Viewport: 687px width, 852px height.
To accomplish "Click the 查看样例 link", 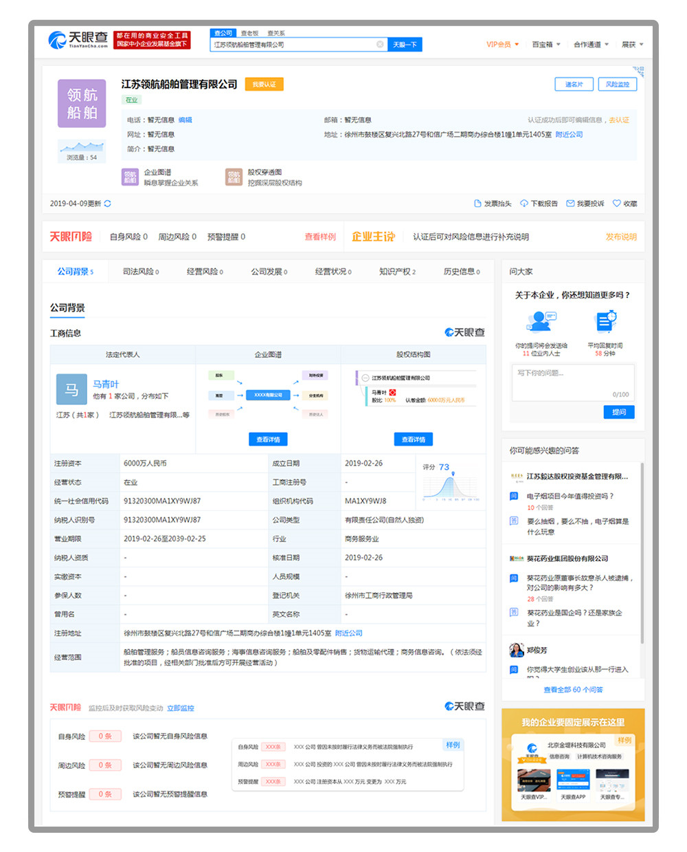I will click(x=320, y=237).
